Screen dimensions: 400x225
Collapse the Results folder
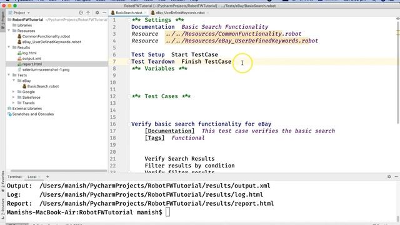coord(9,47)
